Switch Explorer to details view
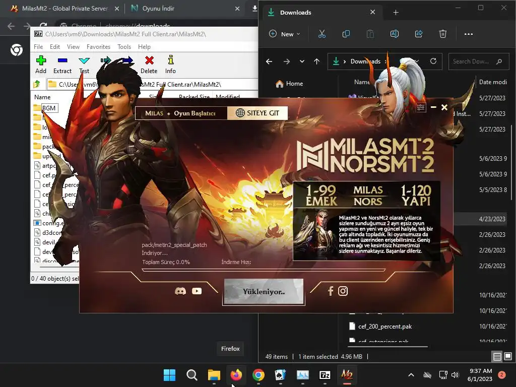This screenshot has width=516, height=387. coord(497,356)
